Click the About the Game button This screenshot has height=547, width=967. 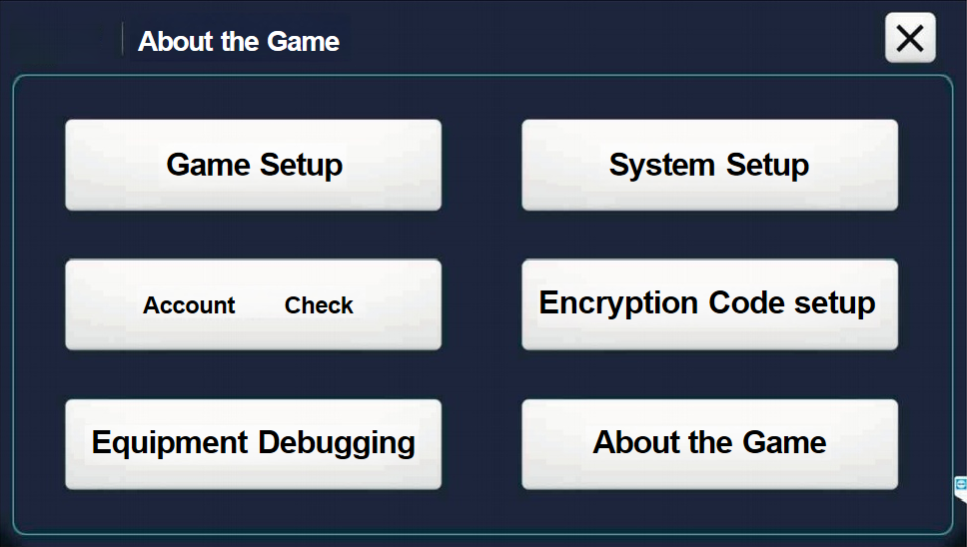pos(710,444)
